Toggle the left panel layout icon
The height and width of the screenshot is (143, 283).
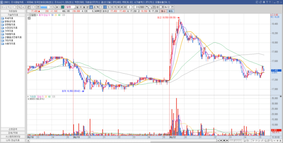(x=29, y=7)
